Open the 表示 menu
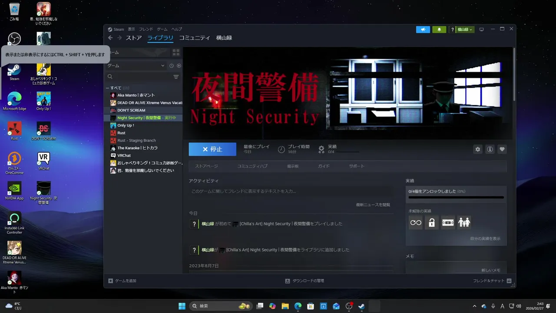The width and height of the screenshot is (556, 313). coord(131,30)
